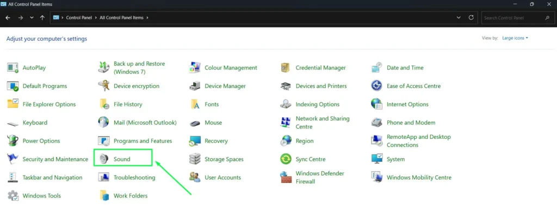Screen dimensions: 557x205
Task: Click the Indexing Options icon
Action: tap(286, 104)
